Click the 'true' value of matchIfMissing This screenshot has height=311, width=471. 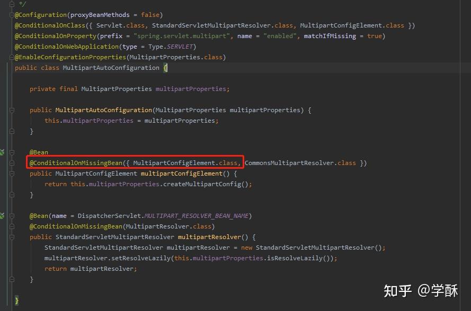click(374, 36)
